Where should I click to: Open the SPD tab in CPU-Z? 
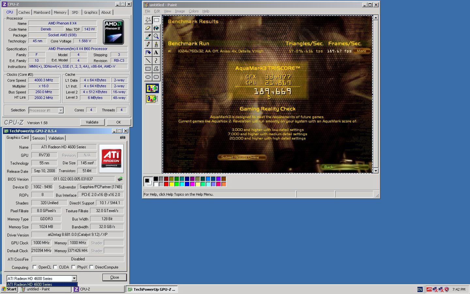tap(75, 12)
